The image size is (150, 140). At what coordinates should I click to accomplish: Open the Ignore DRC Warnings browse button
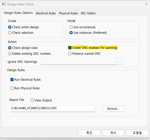pos(120,62)
